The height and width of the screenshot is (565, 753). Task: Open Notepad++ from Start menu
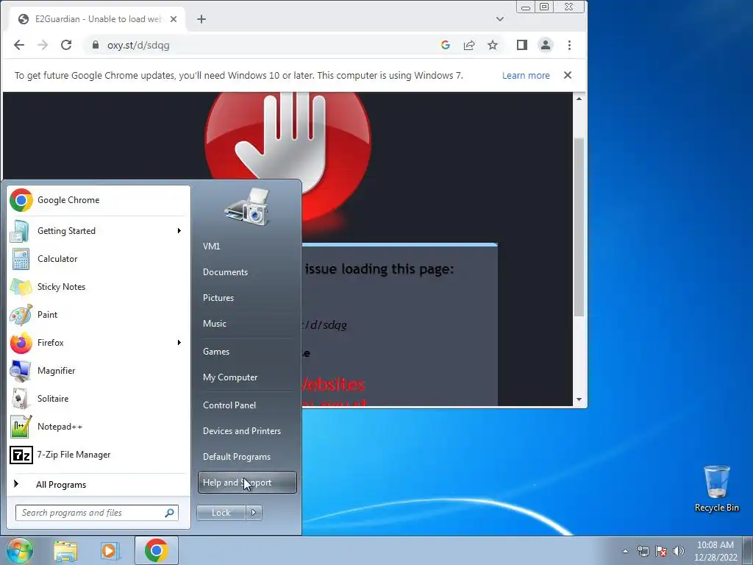tap(99, 426)
